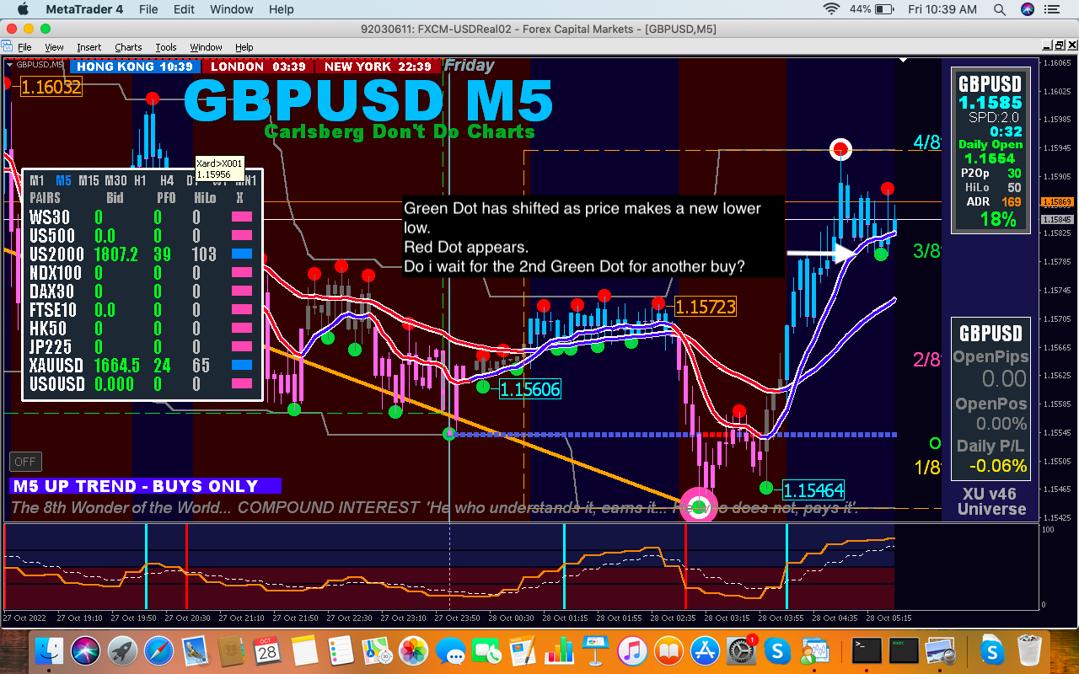Open the Mail stamp icon in Dock
1079x674 pixels.
click(x=196, y=651)
